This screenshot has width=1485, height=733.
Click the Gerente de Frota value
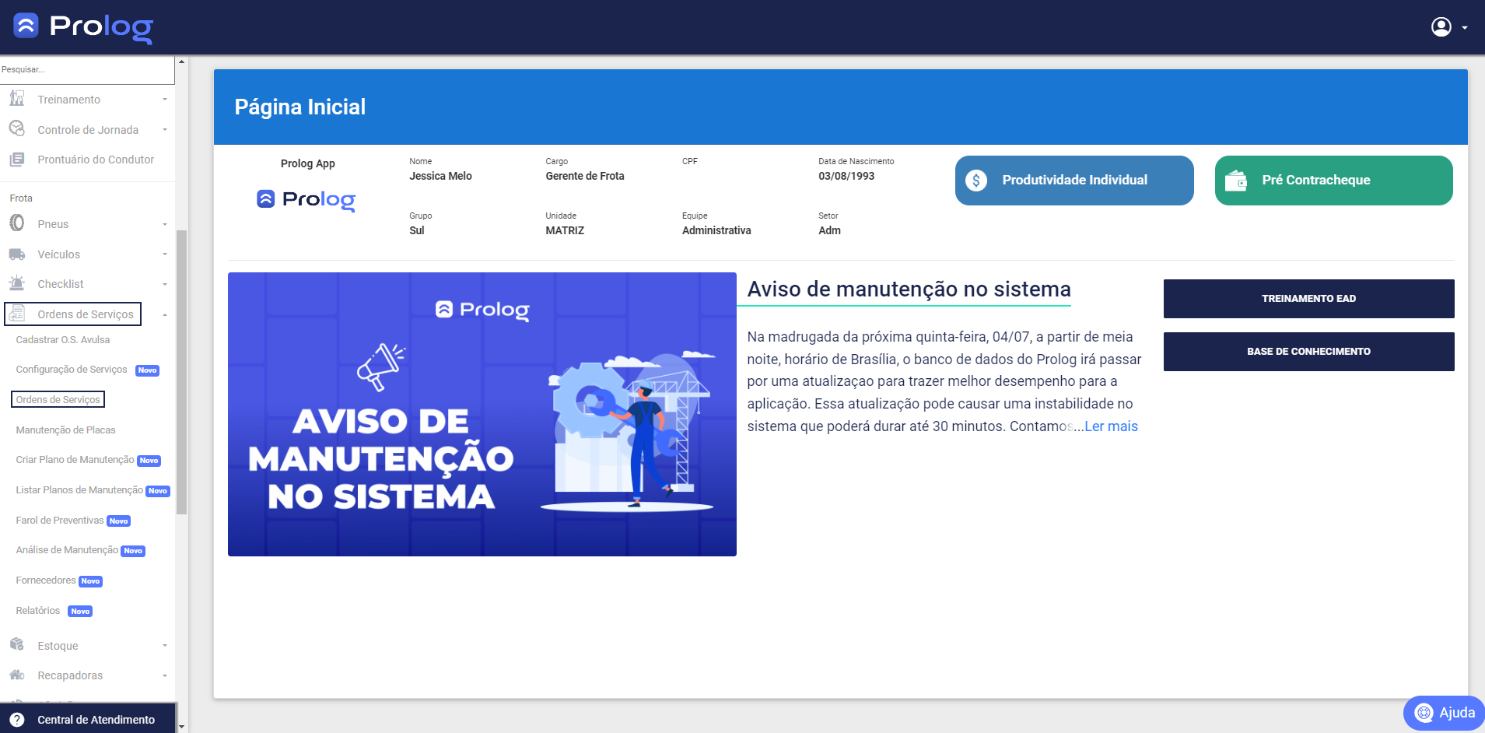585,176
